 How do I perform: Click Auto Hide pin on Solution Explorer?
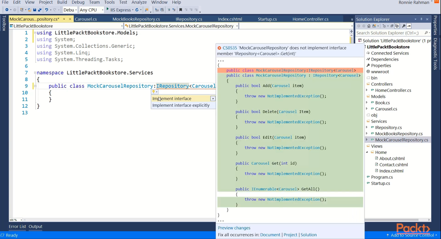421,19
